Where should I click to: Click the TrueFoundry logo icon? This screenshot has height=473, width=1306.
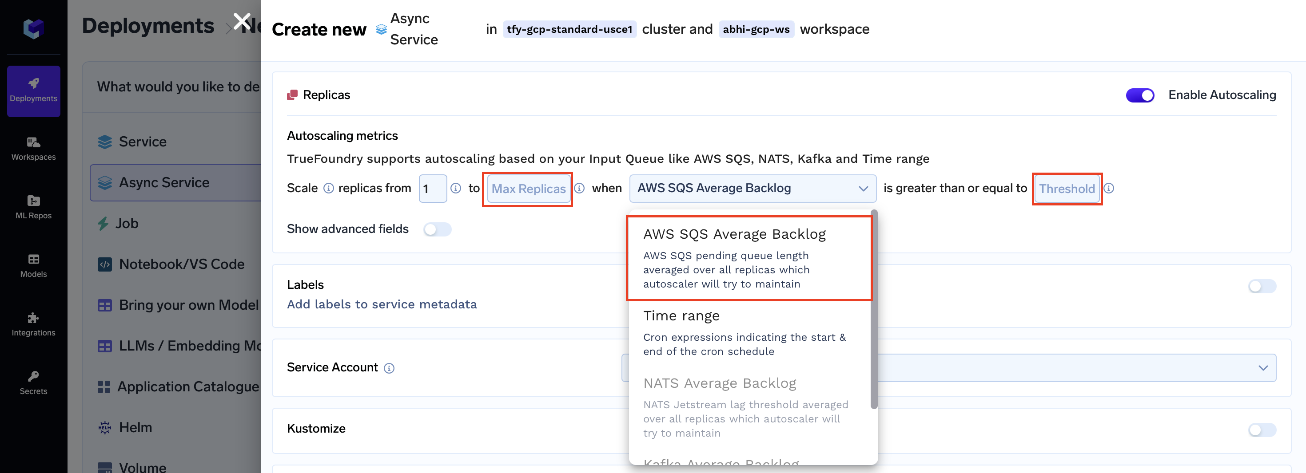[x=33, y=29]
